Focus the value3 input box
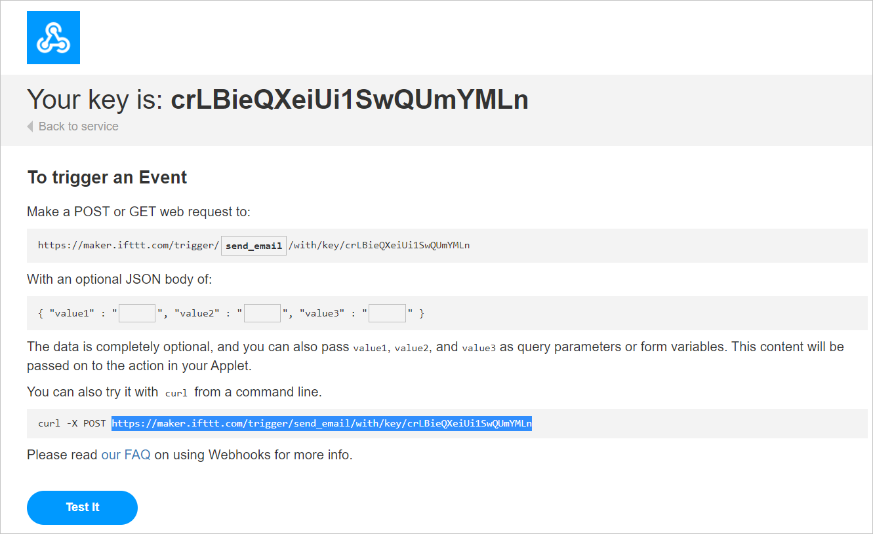Image resolution: width=873 pixels, height=534 pixels. pyautogui.click(x=387, y=313)
